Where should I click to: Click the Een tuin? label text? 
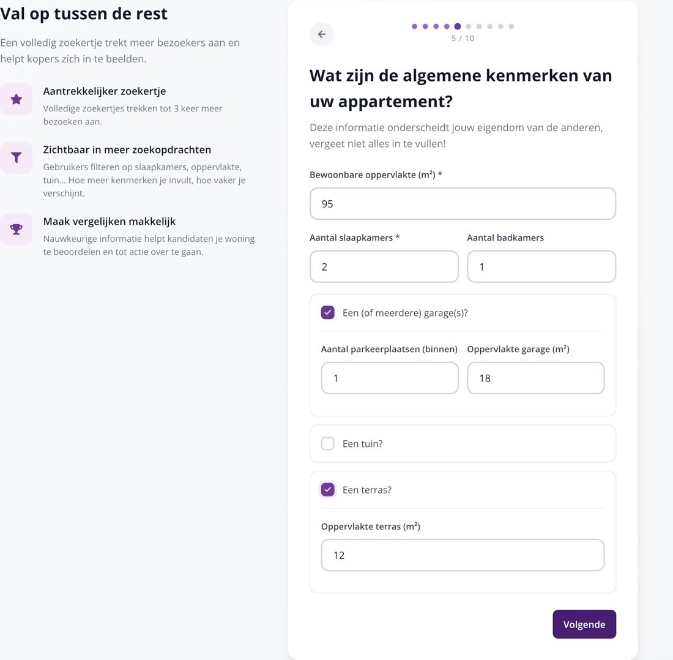point(362,444)
